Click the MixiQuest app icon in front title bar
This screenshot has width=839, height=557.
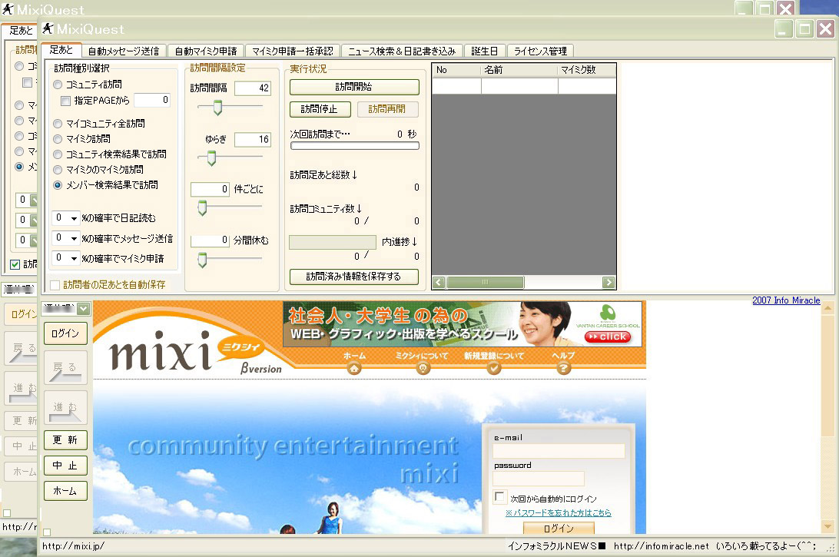point(48,28)
